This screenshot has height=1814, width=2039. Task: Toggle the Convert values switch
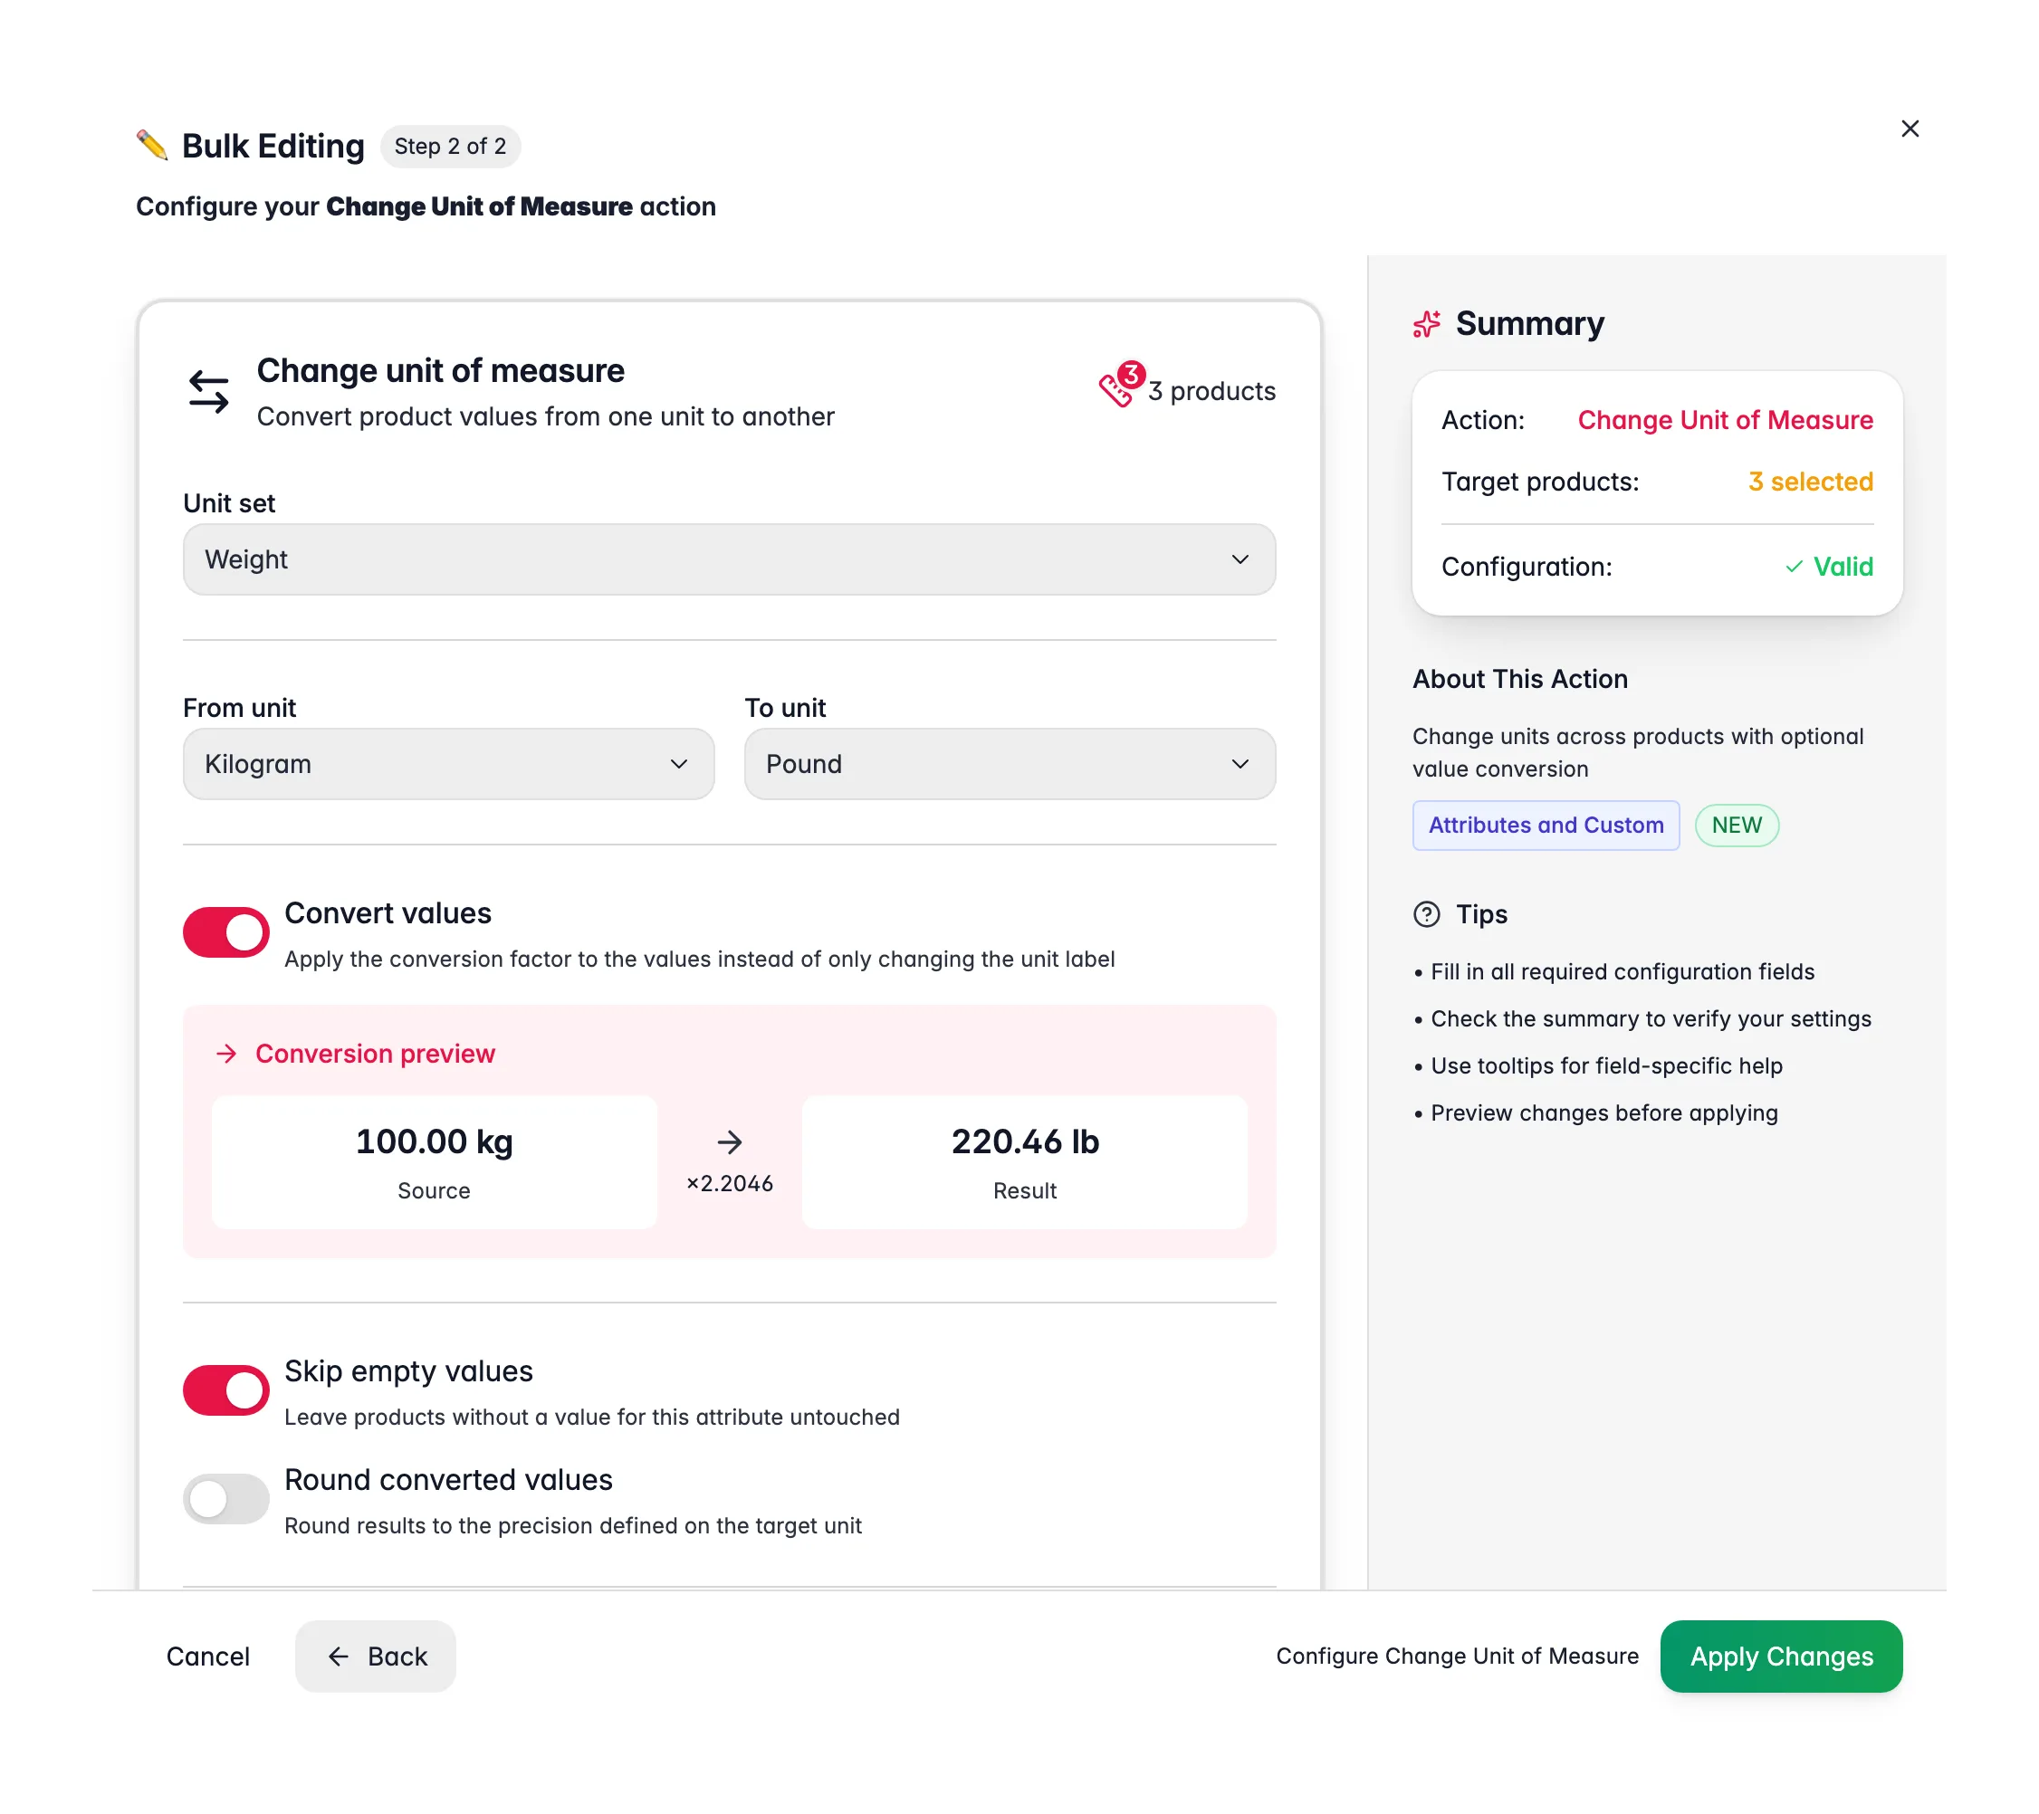(225, 932)
